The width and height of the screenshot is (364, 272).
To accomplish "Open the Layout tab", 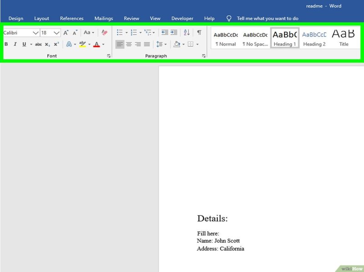I will 41,18.
